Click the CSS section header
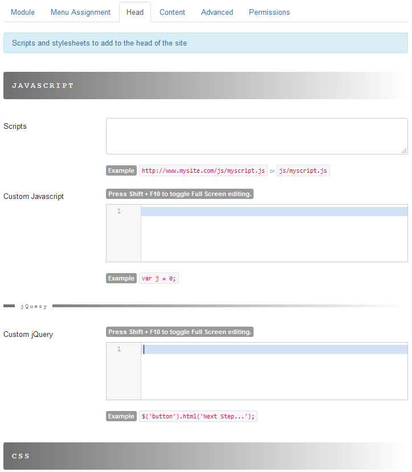412x472 pixels. pyautogui.click(x=21, y=456)
